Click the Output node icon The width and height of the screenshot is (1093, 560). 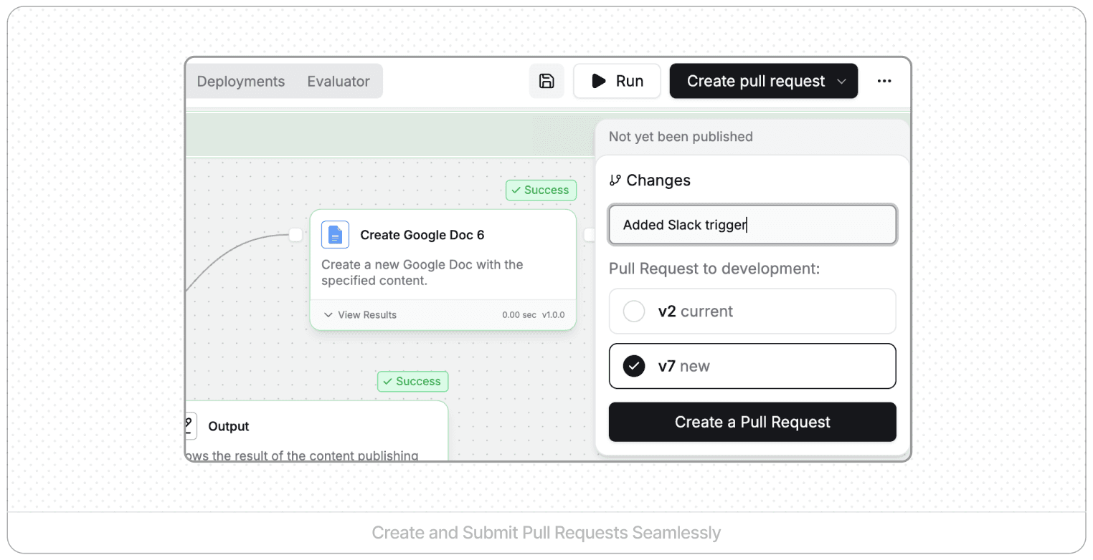[x=189, y=425]
